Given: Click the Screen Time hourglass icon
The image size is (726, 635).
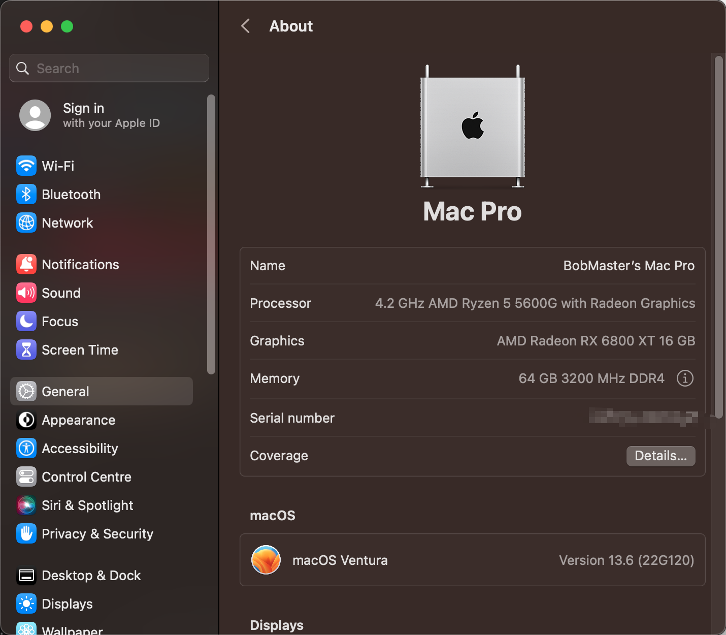Looking at the screenshot, I should [x=26, y=350].
